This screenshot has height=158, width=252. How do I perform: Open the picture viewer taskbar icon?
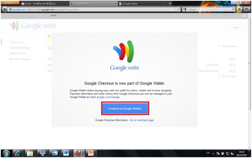[x=55, y=153]
